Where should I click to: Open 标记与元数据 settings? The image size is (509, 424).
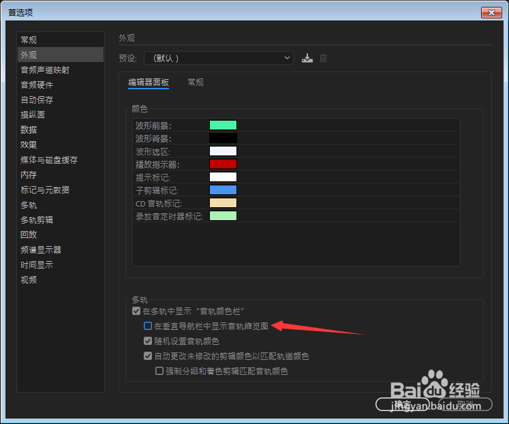point(61,190)
